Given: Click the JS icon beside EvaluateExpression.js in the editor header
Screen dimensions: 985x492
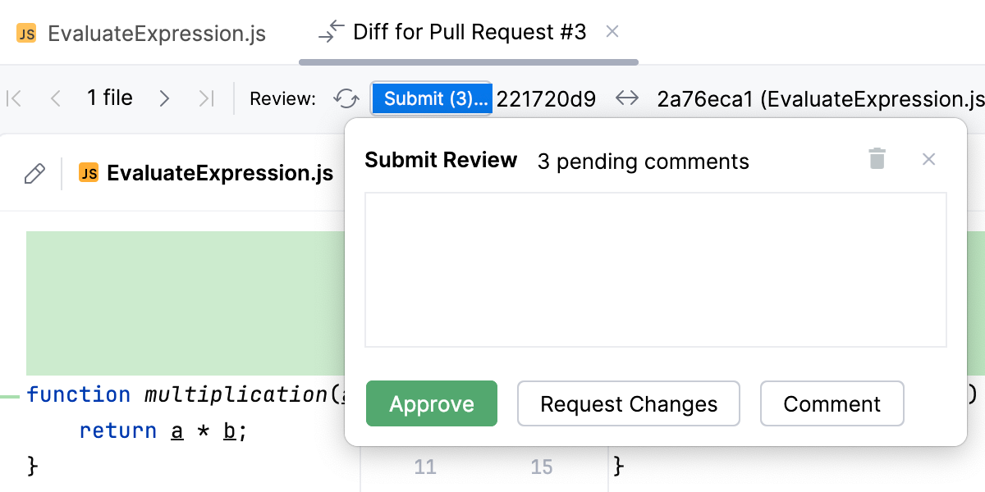Looking at the screenshot, I should (90, 172).
